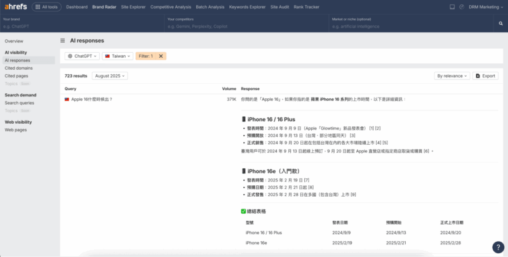Screen dimensions: 508x257
Task: Click the Search demand section label
Action: 20,95
